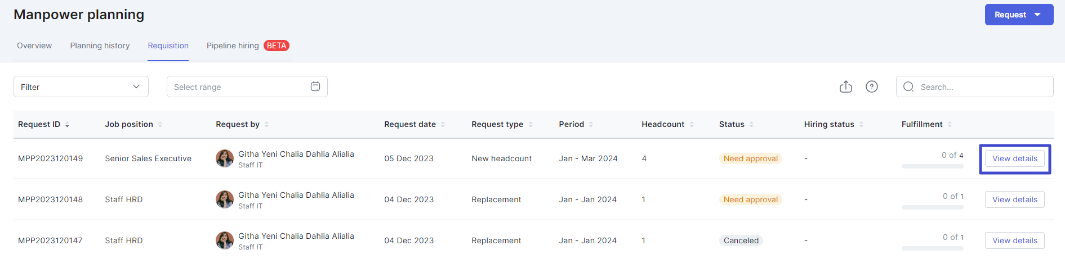
Task: Click the help question mark icon
Action: (x=872, y=87)
